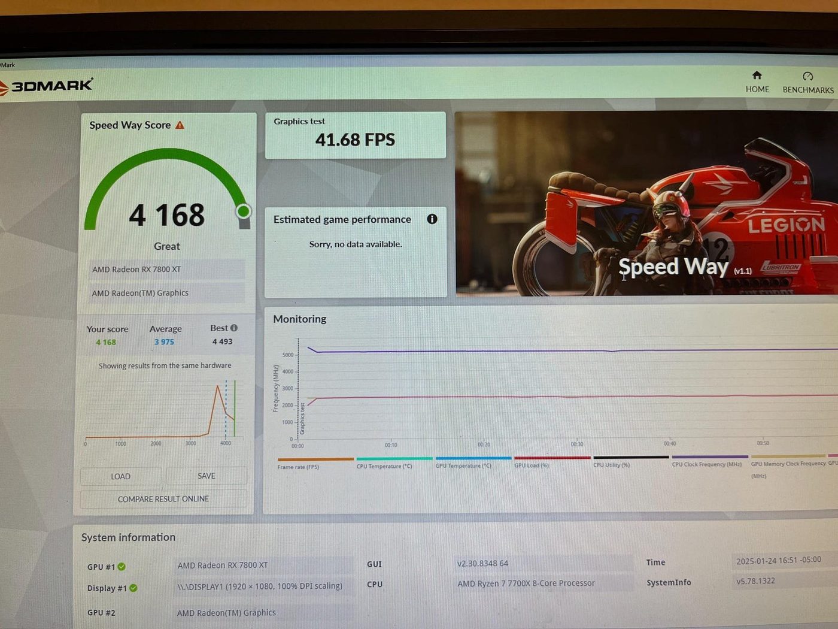Click the best score 4 493
The image size is (838, 629).
coord(222,341)
